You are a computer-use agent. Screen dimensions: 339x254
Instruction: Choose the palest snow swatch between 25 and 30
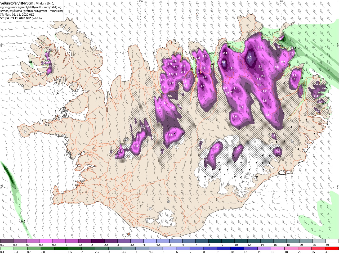319,241
